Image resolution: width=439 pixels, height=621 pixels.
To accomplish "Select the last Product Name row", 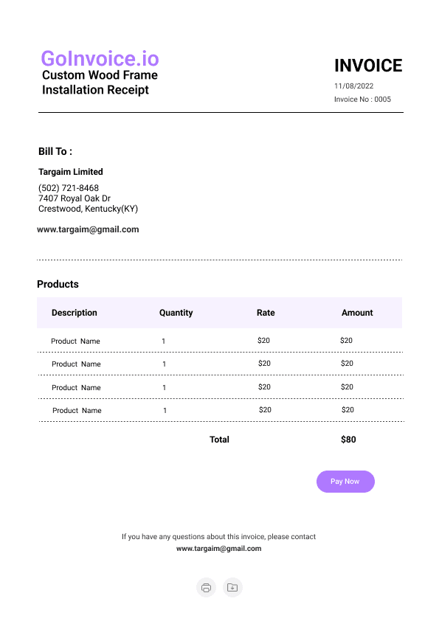I will point(221,410).
